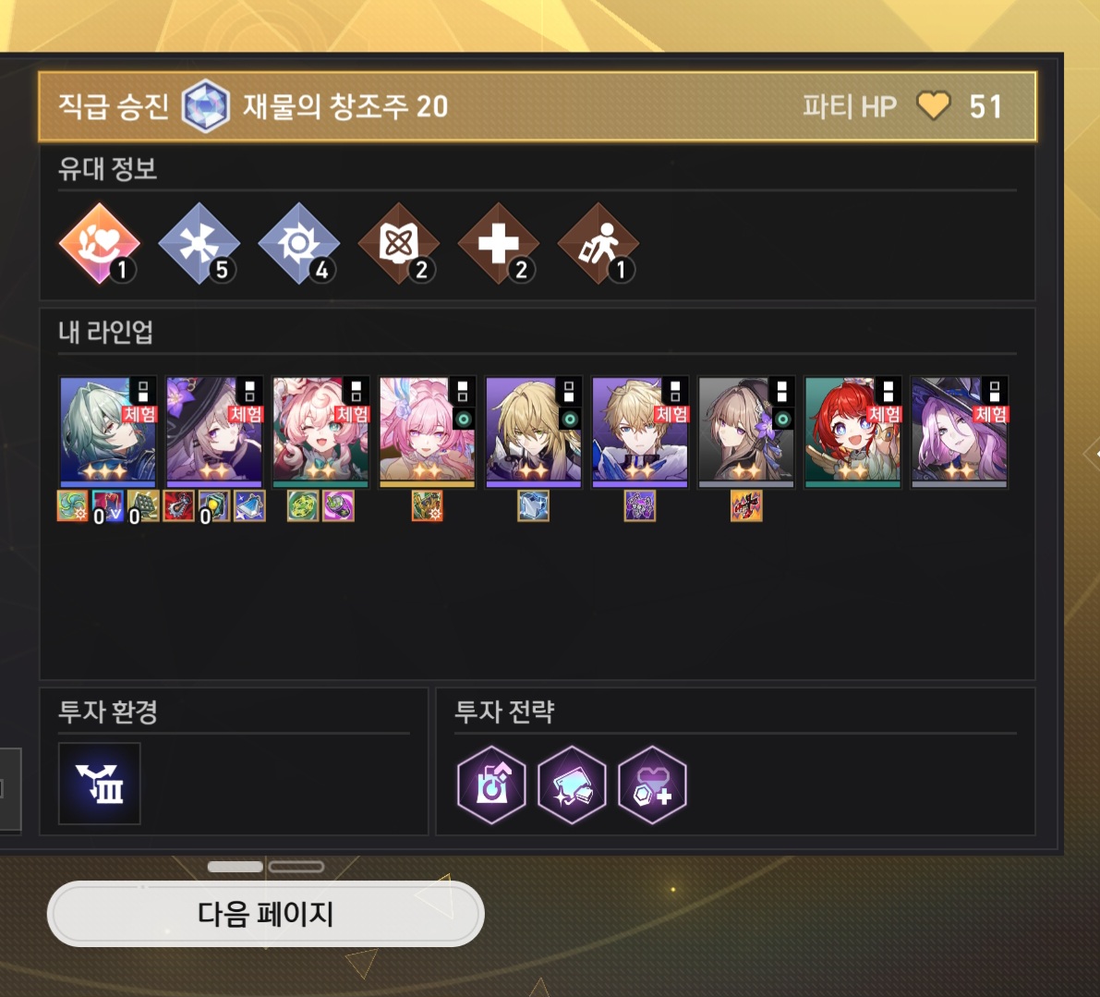Image resolution: width=1100 pixels, height=997 pixels.
Task: Select the first page indicator pill
Action: 235,867
